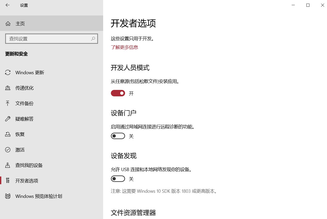Viewport: 327px width, 219px height.
Task: Click the 激活 checkmark circle icon
Action: coord(8,150)
